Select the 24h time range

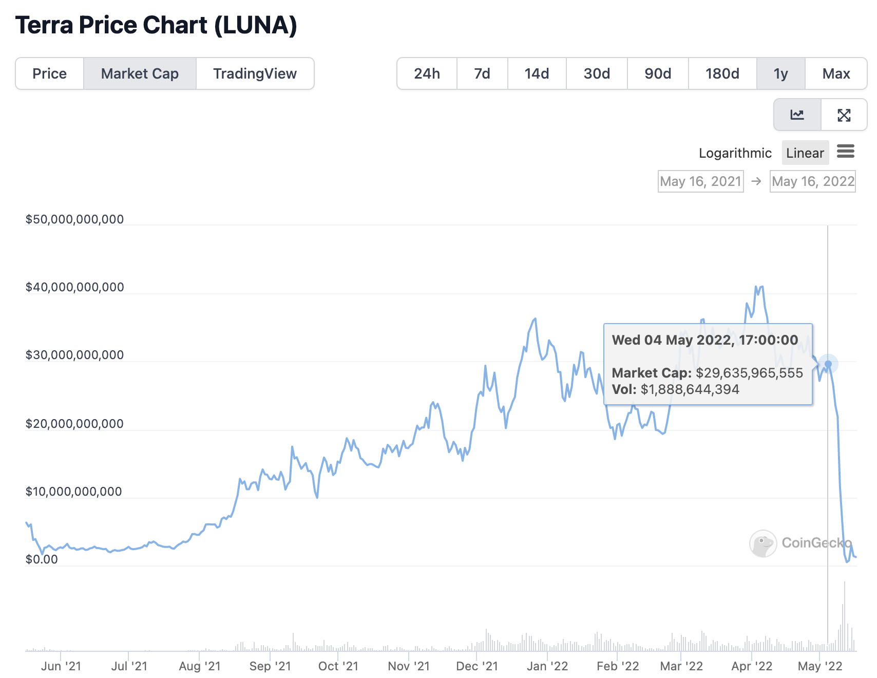coord(427,73)
